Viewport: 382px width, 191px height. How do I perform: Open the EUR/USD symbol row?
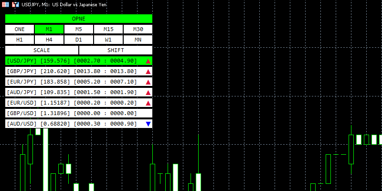point(72,103)
